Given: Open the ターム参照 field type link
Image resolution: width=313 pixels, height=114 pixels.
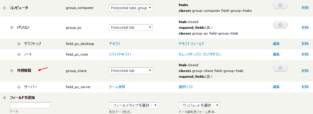Looking at the screenshot, I should (x=117, y=87).
